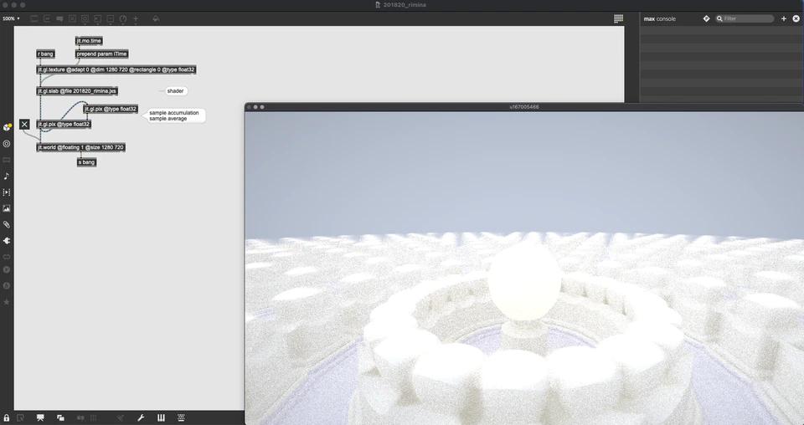The height and width of the screenshot is (425, 804).
Task: Click the new object box icon in top toolbar
Action: point(34,18)
